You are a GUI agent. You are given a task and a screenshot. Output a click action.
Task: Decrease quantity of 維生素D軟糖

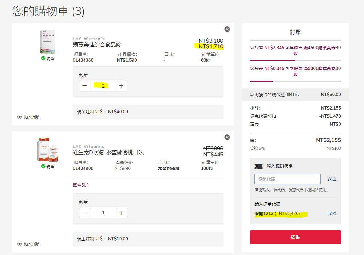pos(85,213)
